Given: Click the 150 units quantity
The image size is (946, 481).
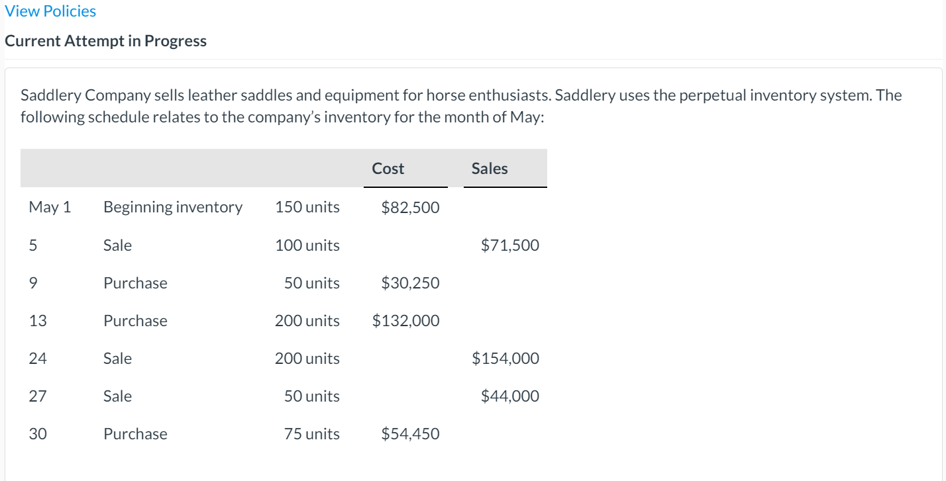Looking at the screenshot, I should pos(307,207).
